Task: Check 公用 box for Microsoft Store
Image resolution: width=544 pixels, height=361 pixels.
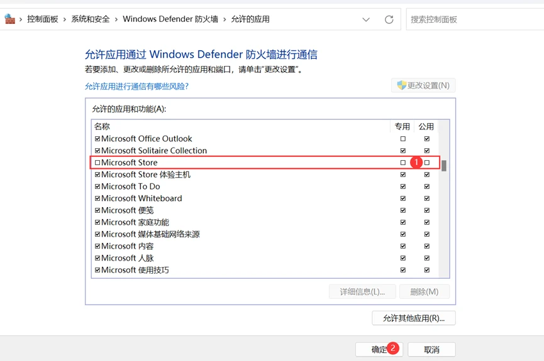Action: tap(427, 163)
